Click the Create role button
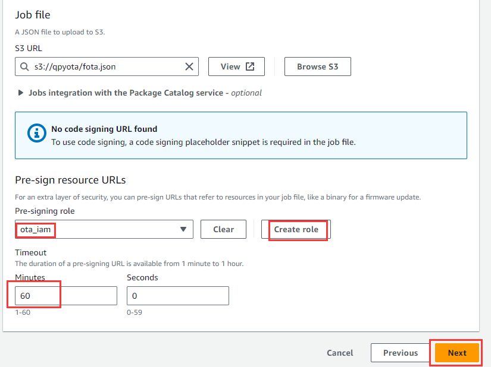This screenshot has width=491, height=367. [x=296, y=229]
